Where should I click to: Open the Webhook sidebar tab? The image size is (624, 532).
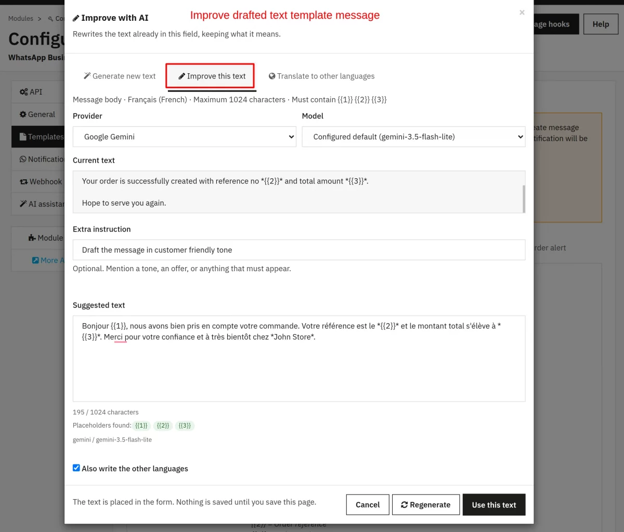click(37, 182)
